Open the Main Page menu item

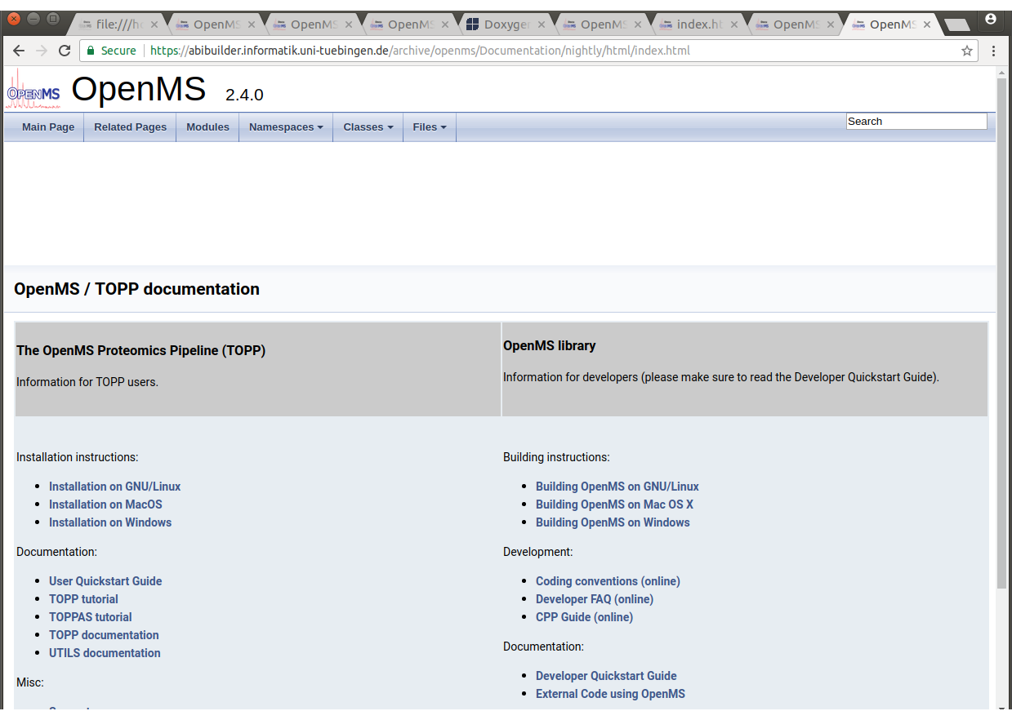[x=48, y=127]
